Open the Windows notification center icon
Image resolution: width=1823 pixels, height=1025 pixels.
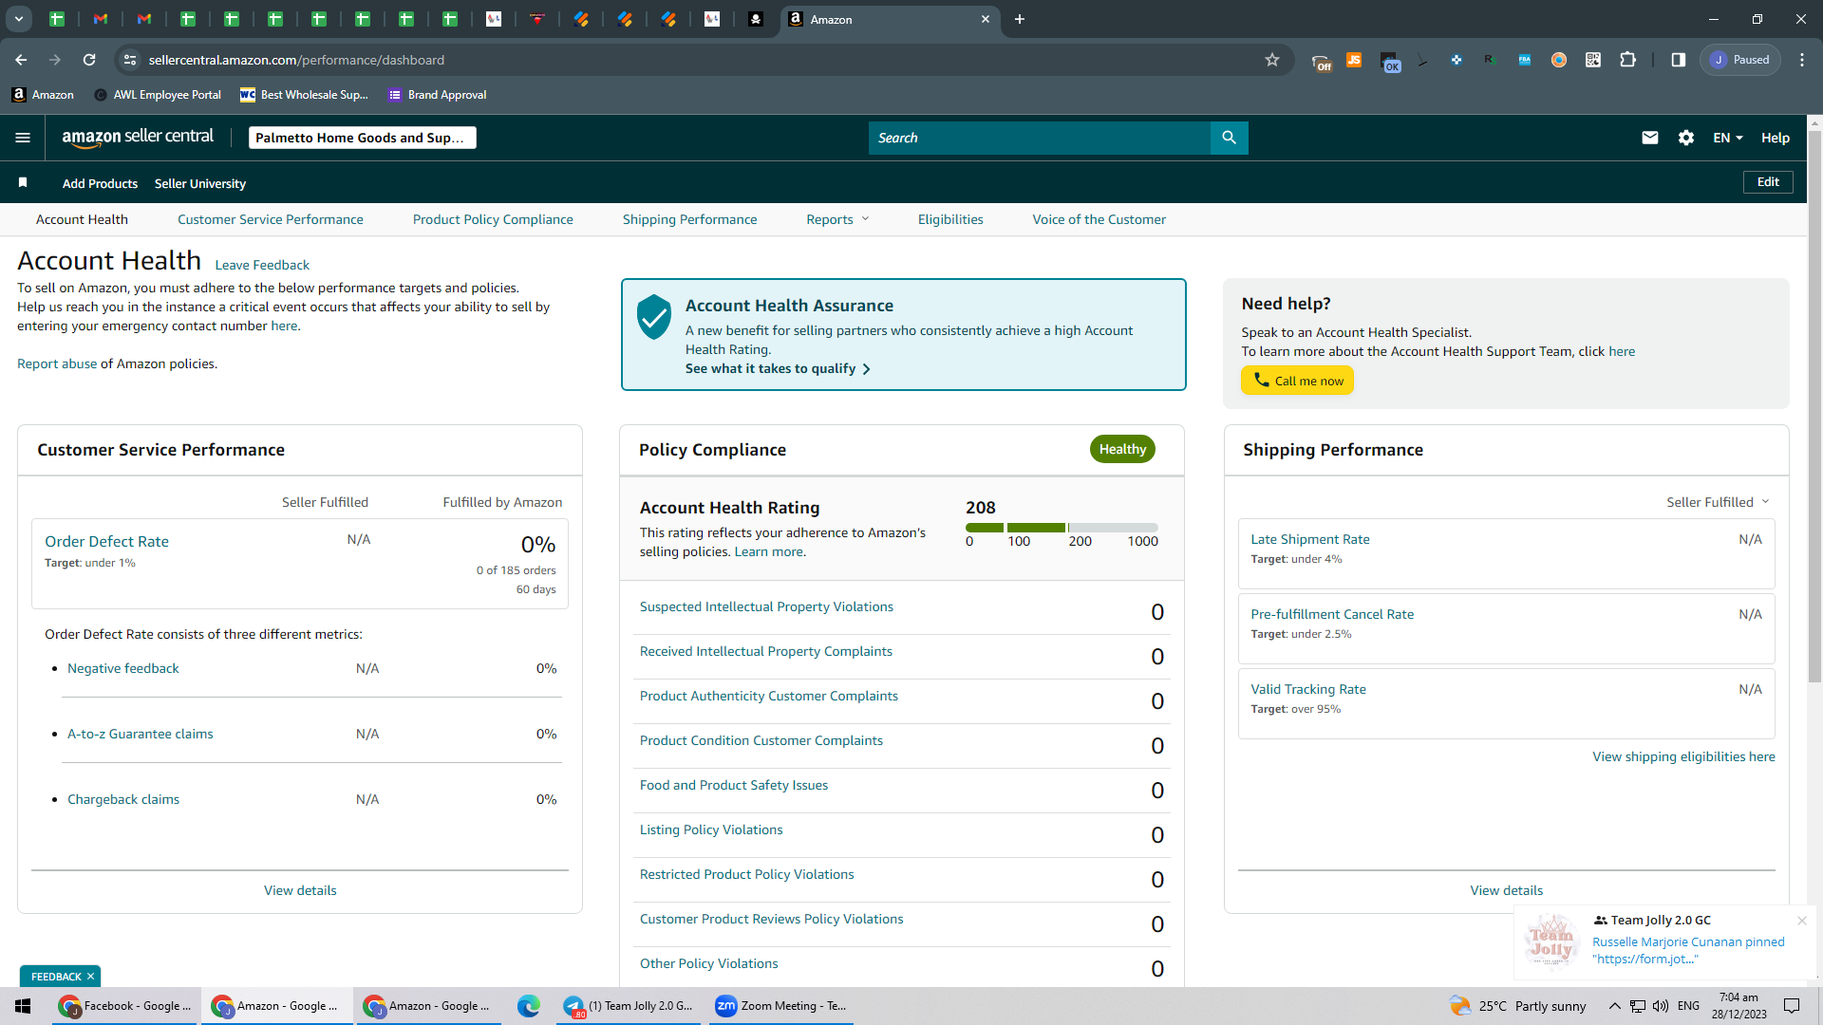click(x=1792, y=1006)
